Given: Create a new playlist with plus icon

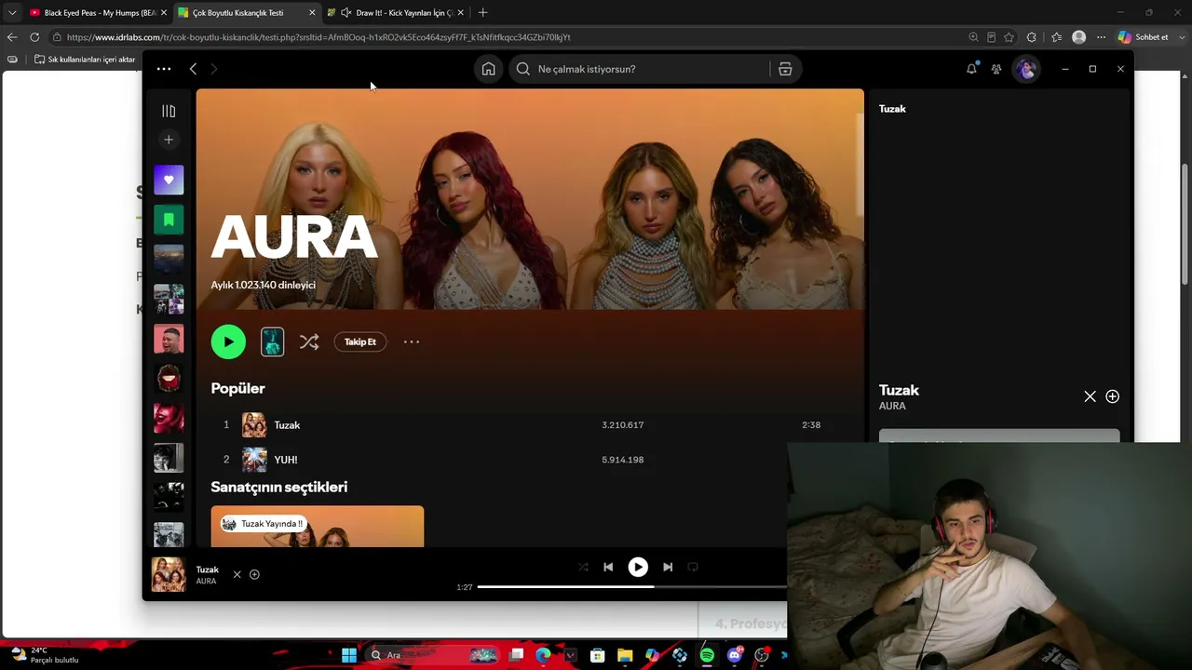Looking at the screenshot, I should 169,140.
